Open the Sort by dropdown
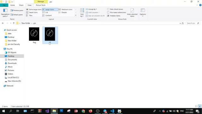This screenshot has width=202, height=114. [x=82, y=13]
